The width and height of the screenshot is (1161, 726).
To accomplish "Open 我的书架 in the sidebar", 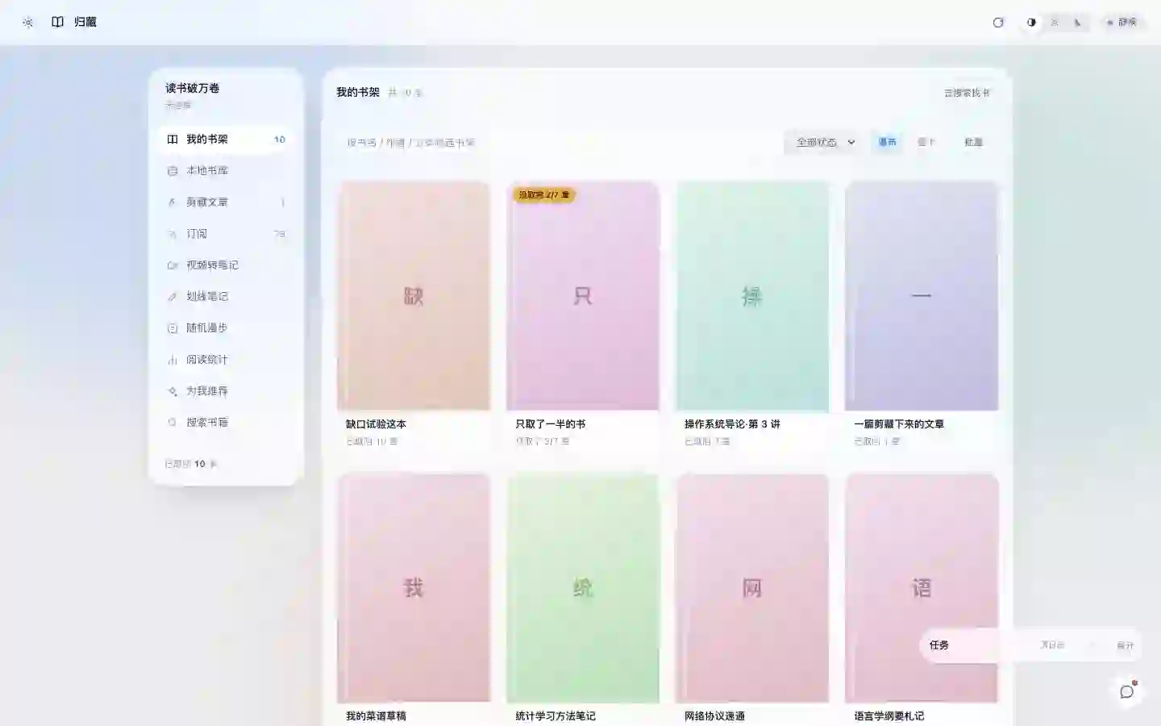I will [x=226, y=140].
